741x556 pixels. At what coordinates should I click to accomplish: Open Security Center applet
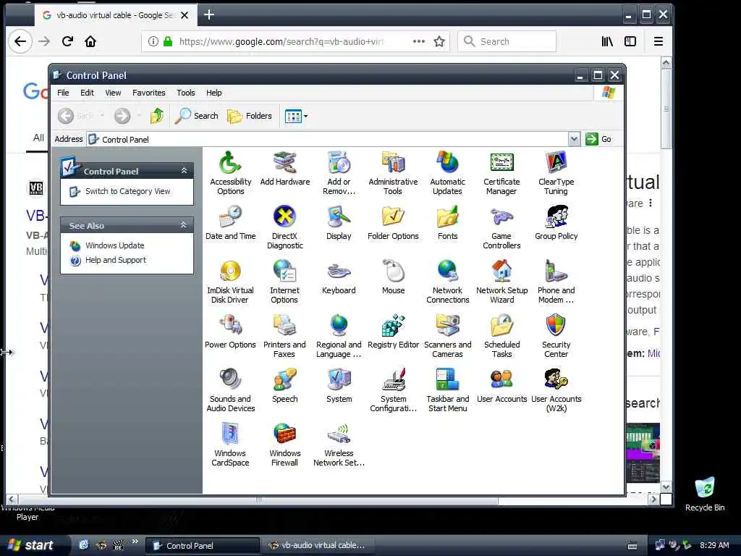(556, 336)
